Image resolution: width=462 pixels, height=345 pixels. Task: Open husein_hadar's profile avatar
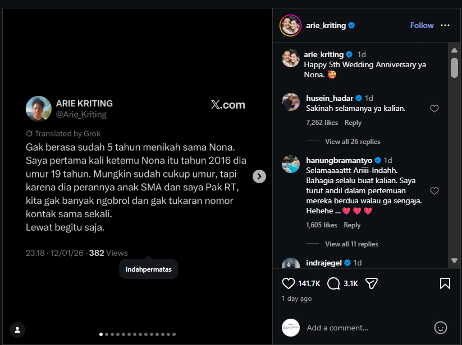tap(290, 103)
